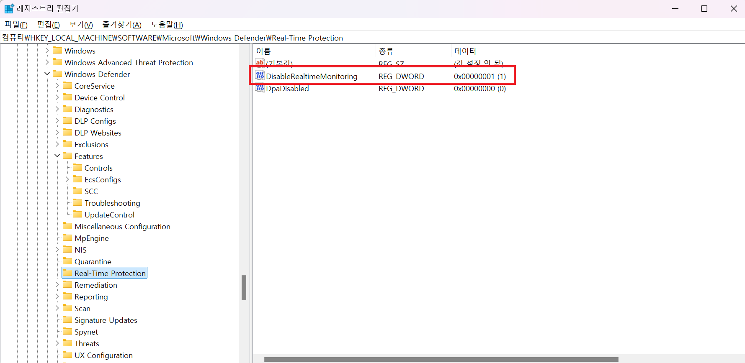This screenshot has width=745, height=363.
Task: Open the 도움말(H) menu
Action: click(x=167, y=25)
